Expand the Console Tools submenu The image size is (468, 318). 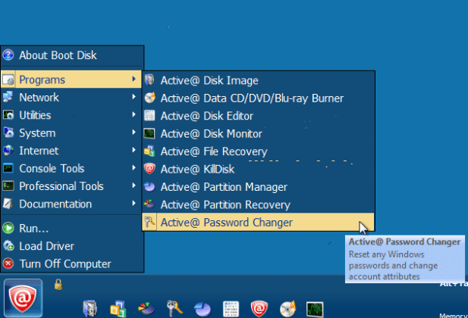(x=71, y=168)
